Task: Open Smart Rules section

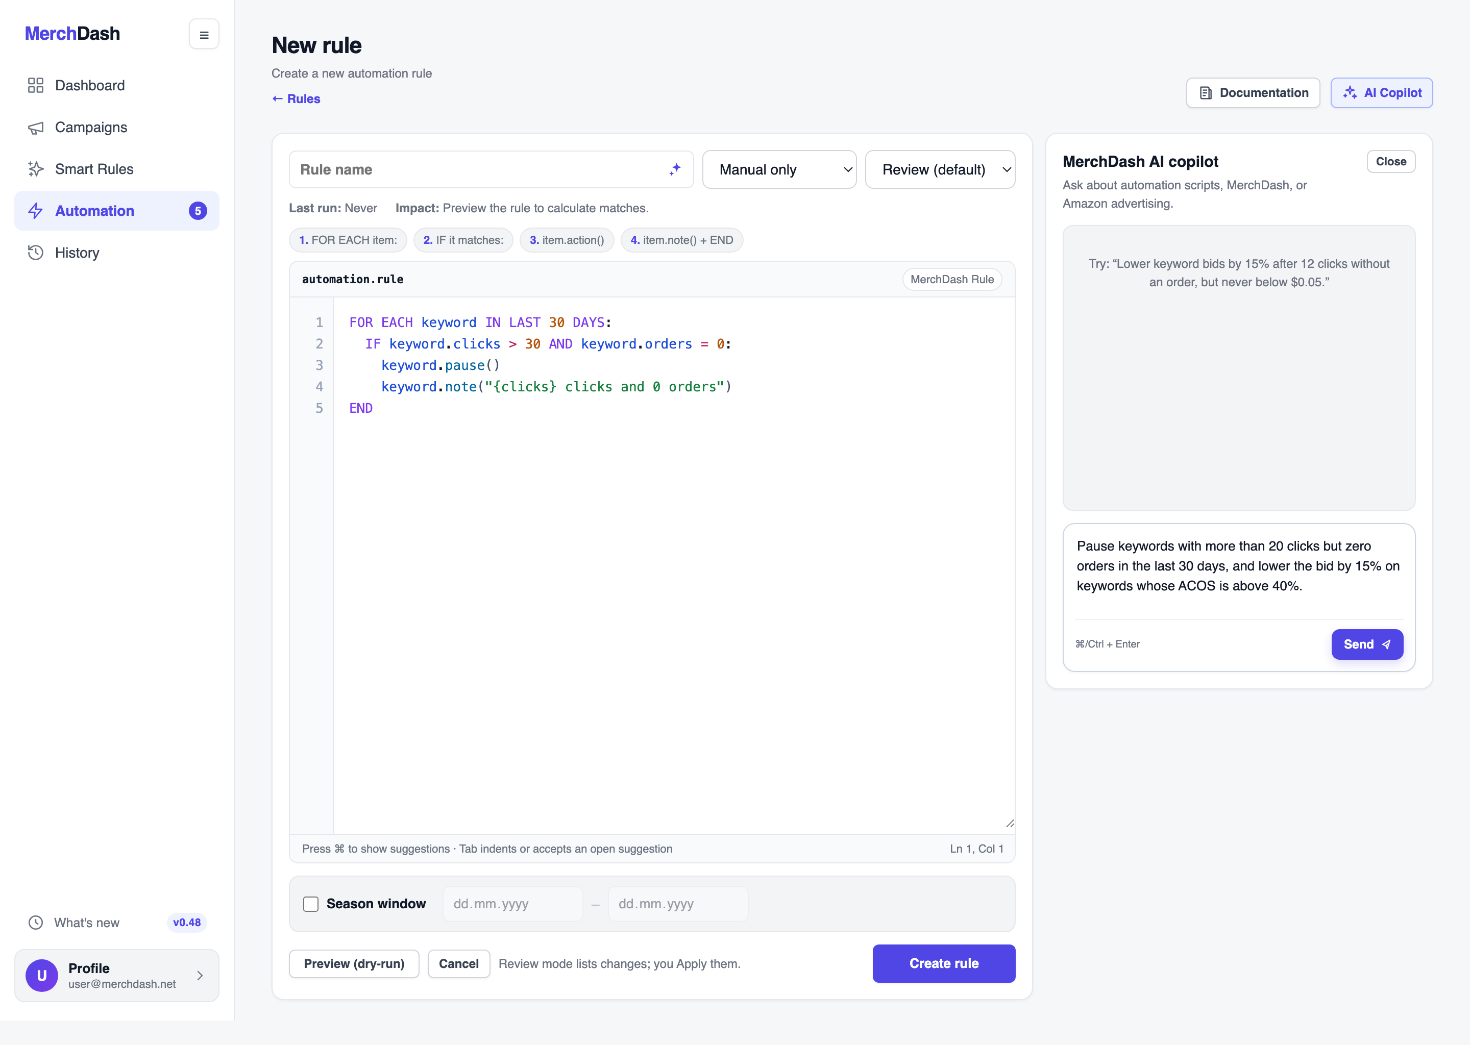Action: [116, 169]
